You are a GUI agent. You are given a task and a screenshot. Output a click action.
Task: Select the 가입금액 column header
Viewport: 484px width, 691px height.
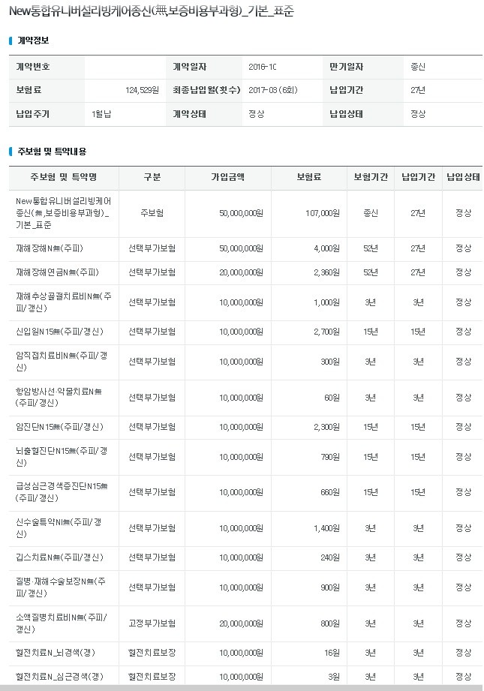tap(227, 177)
